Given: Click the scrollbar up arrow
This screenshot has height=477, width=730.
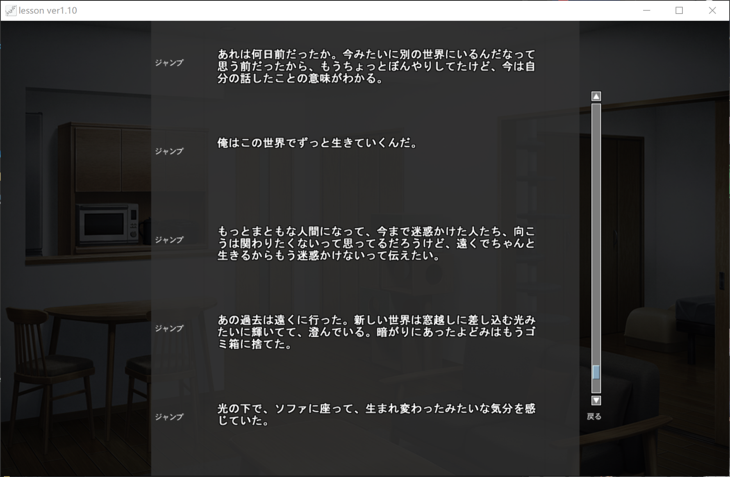Looking at the screenshot, I should click(x=596, y=96).
